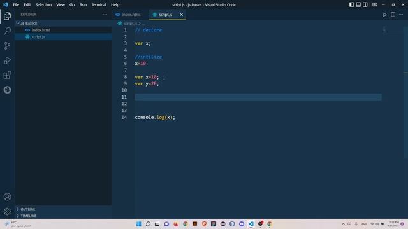
Task: Click the '// declare' comment line
Action: pyautogui.click(x=149, y=30)
